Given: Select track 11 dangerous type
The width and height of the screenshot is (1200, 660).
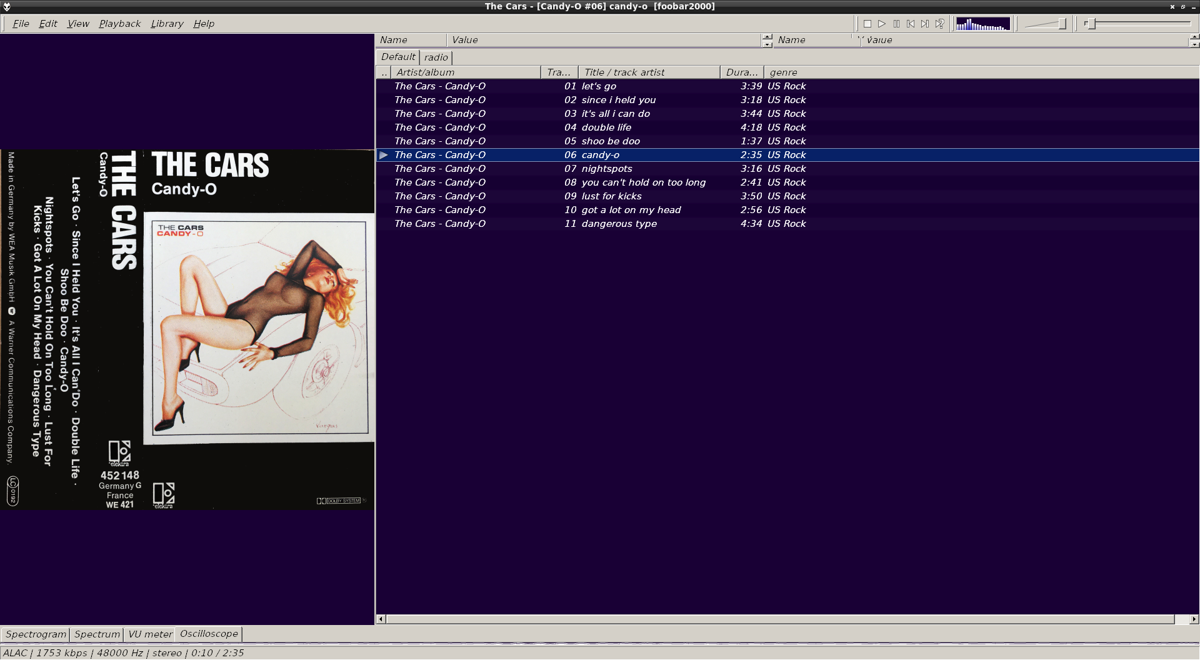Looking at the screenshot, I should 787,224.
